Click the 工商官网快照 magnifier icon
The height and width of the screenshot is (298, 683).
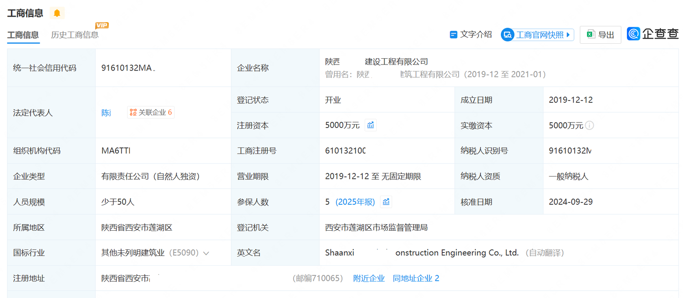507,35
